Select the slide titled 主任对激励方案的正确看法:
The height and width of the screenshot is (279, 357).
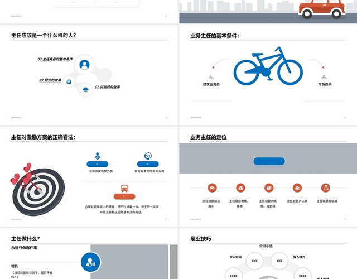89,176
